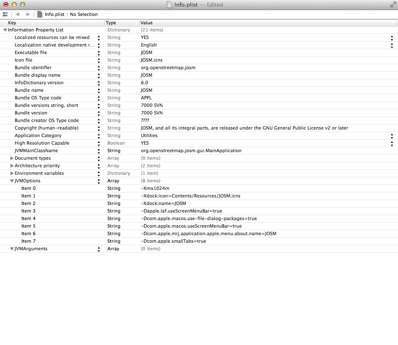Click the ???? creator code value

click(x=145, y=120)
